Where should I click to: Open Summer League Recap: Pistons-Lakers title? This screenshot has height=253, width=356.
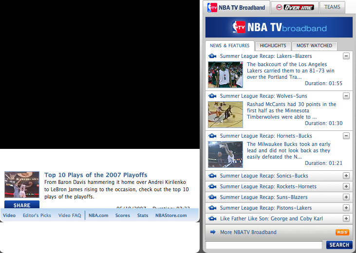tap(266, 208)
